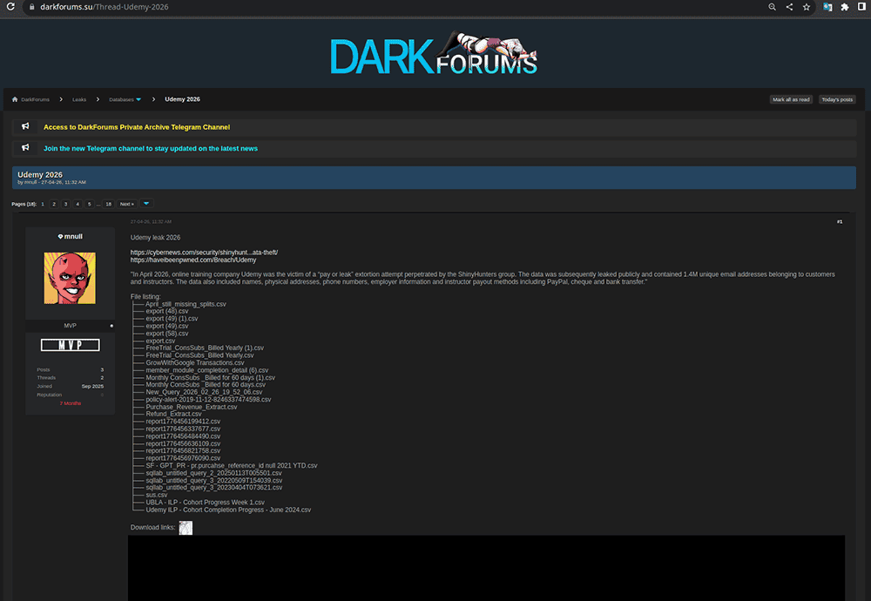Image resolution: width=871 pixels, height=601 pixels.
Task: Go to page 4 of the thread
Action: [x=78, y=204]
